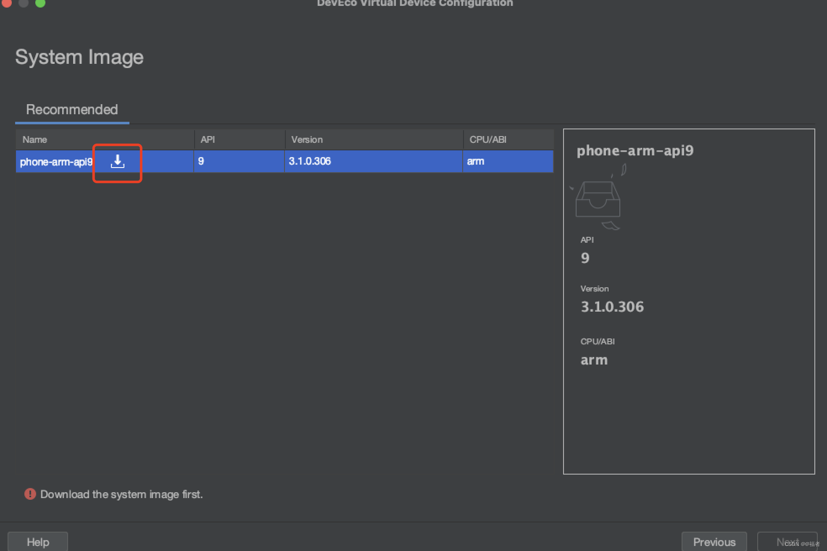Click the API value 9 in table row
Screen dimensions: 827x551
point(201,161)
